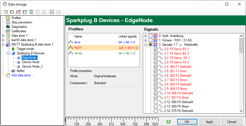Click the grey right arrow toolbar icon

coord(58,12)
